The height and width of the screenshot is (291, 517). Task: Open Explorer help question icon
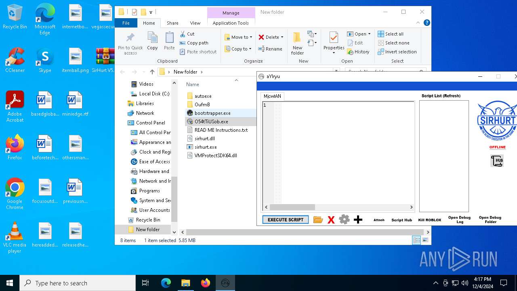point(427,23)
